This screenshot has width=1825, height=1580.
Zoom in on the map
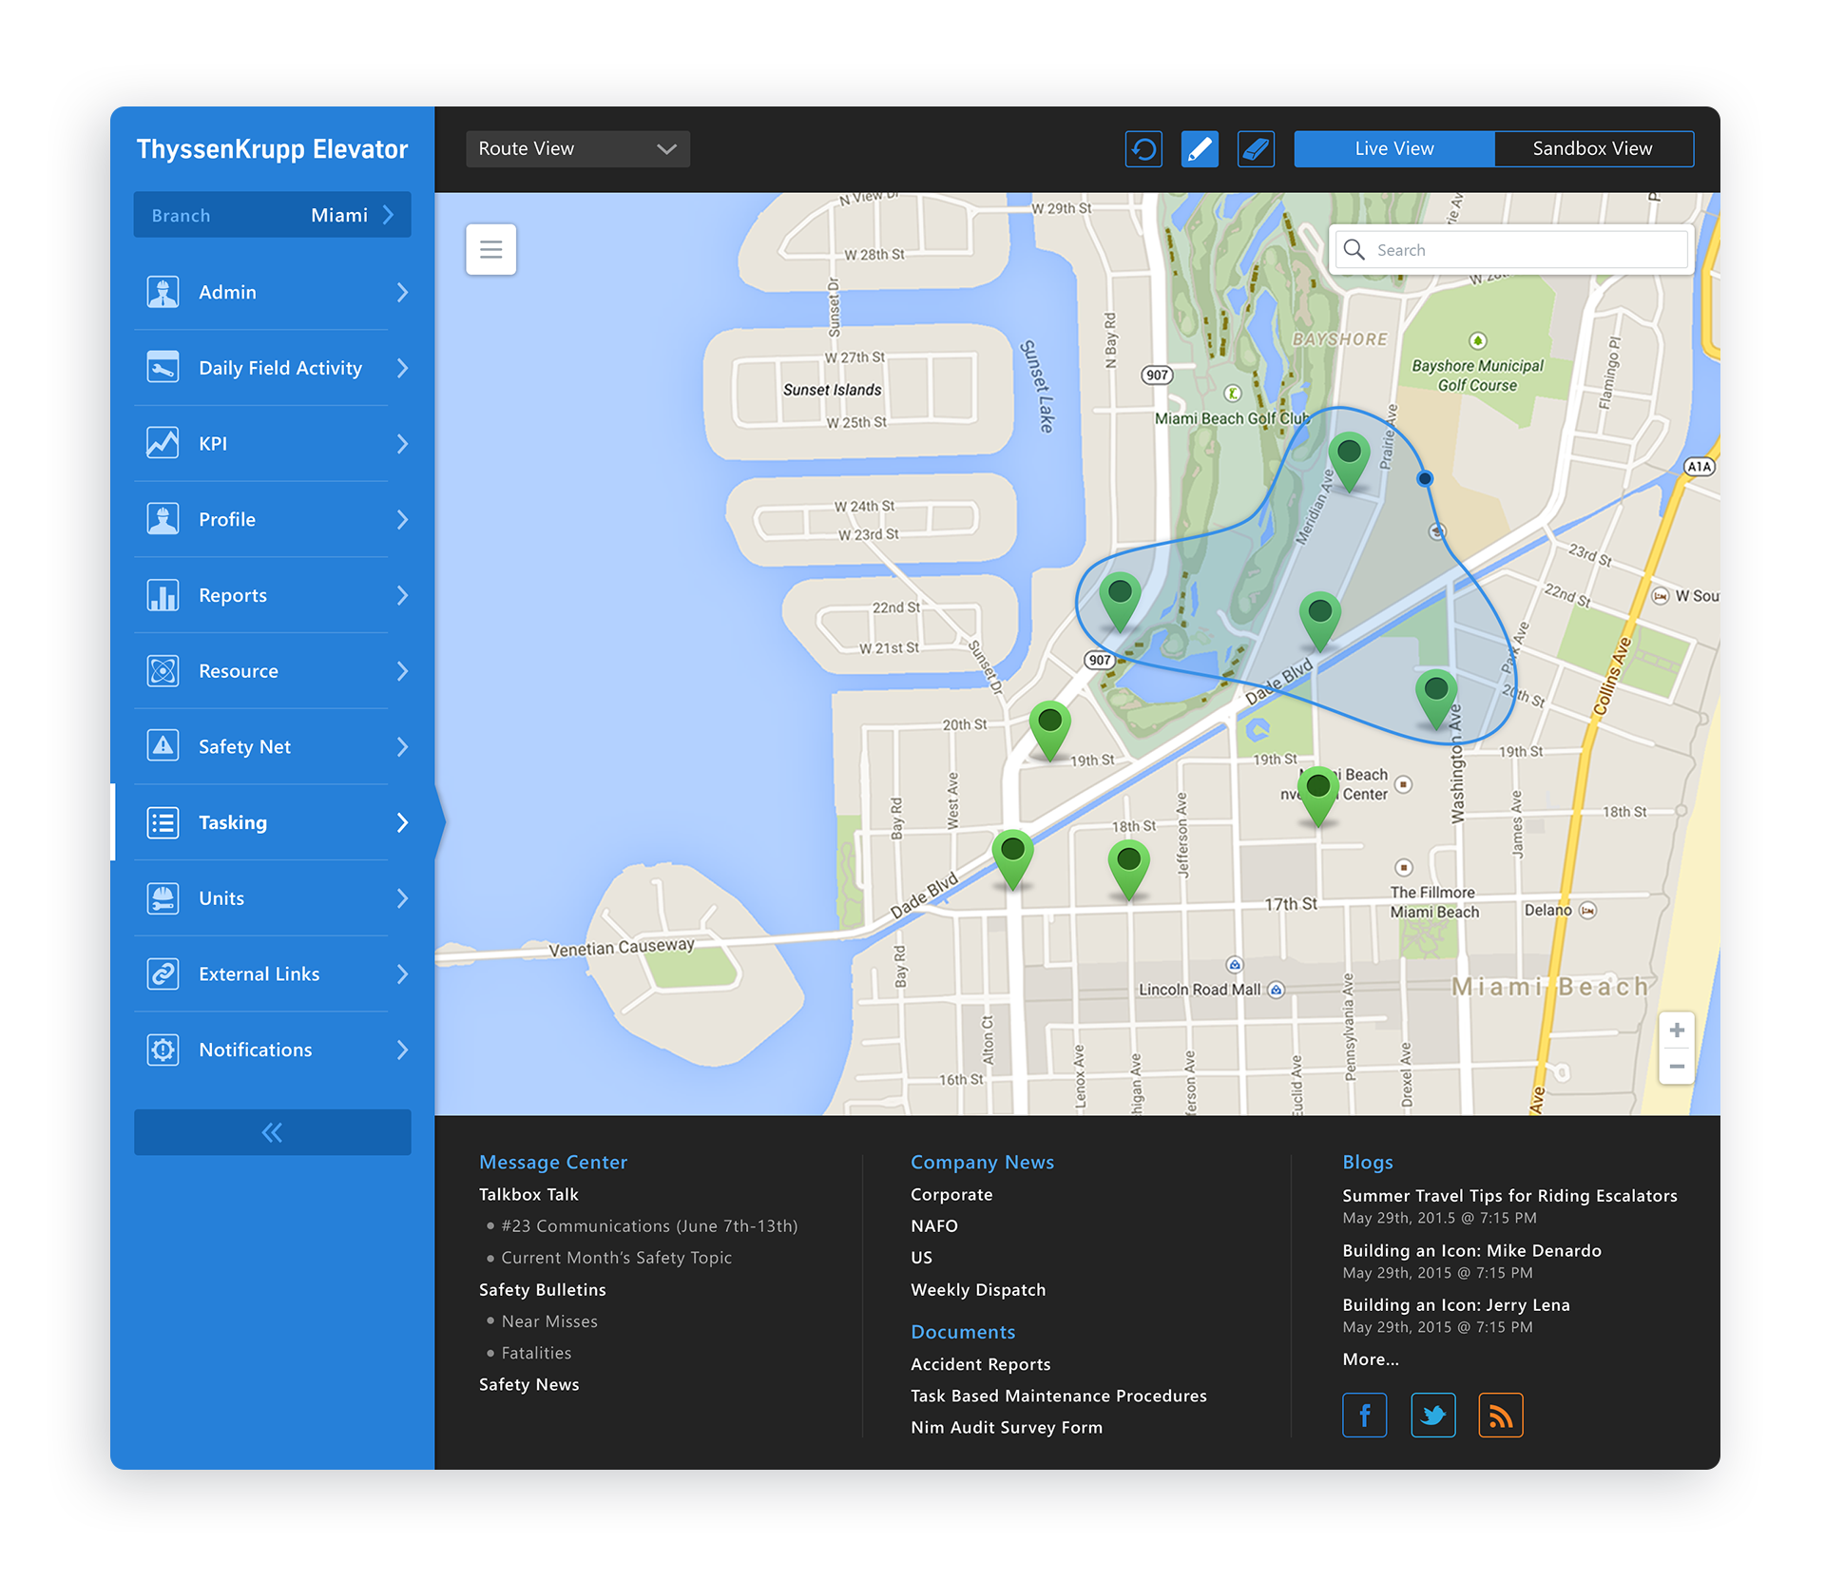pyautogui.click(x=1677, y=1031)
